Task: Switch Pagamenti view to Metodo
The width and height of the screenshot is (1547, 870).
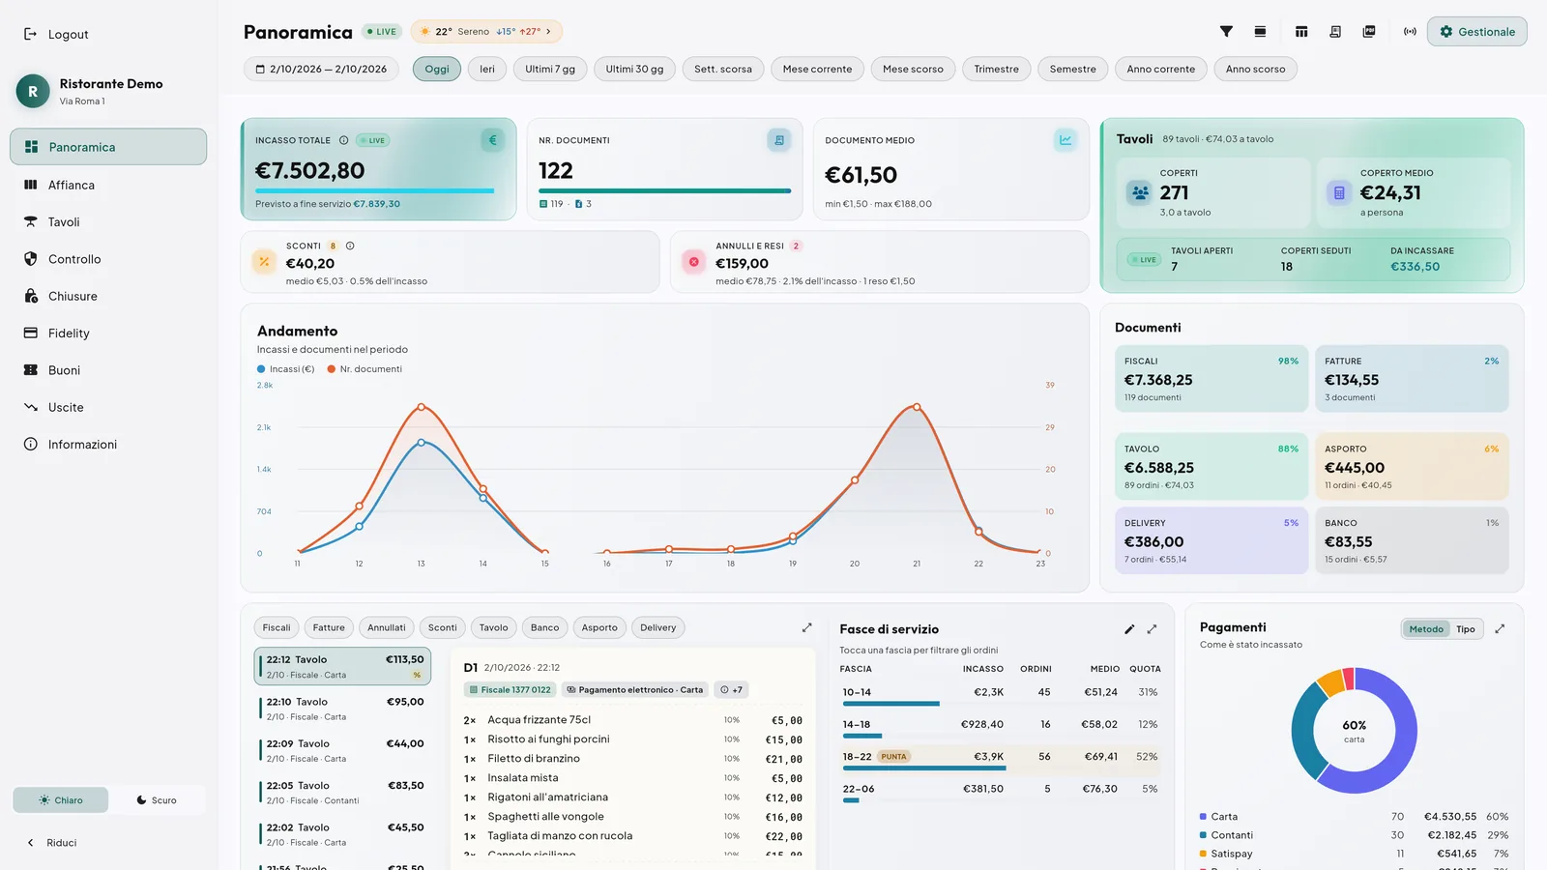Action: click(x=1426, y=629)
